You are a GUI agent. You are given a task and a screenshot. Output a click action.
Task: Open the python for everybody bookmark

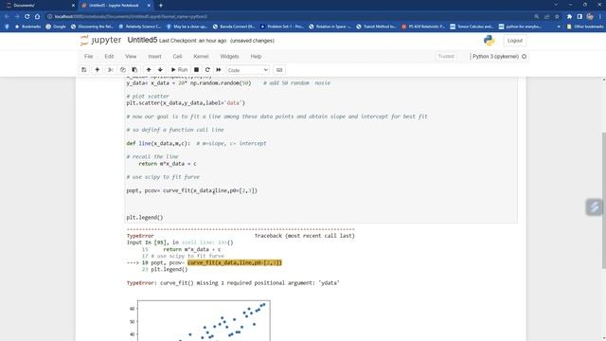tap(520, 27)
